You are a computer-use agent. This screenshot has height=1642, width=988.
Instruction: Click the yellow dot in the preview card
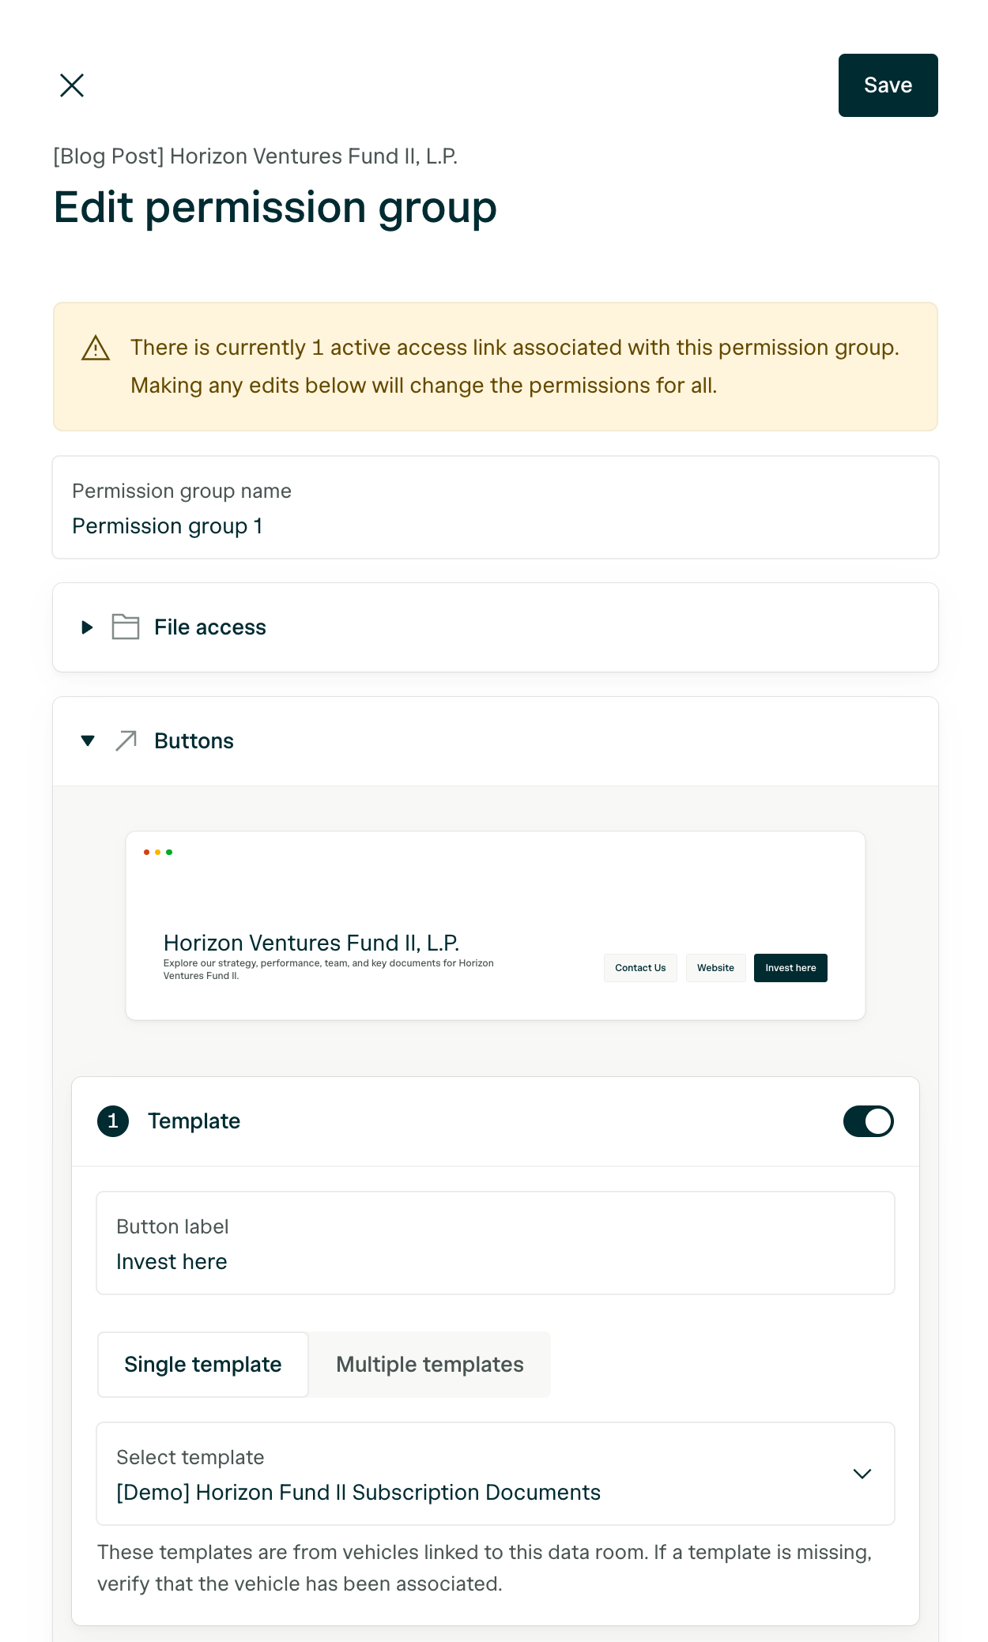158,852
